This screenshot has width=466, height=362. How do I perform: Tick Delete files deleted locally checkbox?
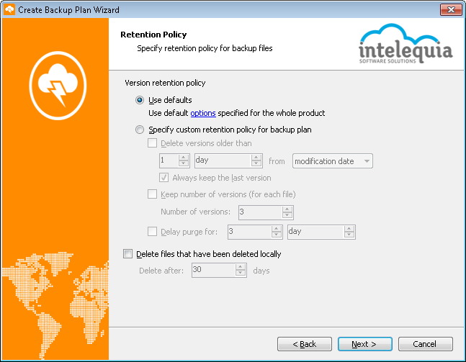127,254
